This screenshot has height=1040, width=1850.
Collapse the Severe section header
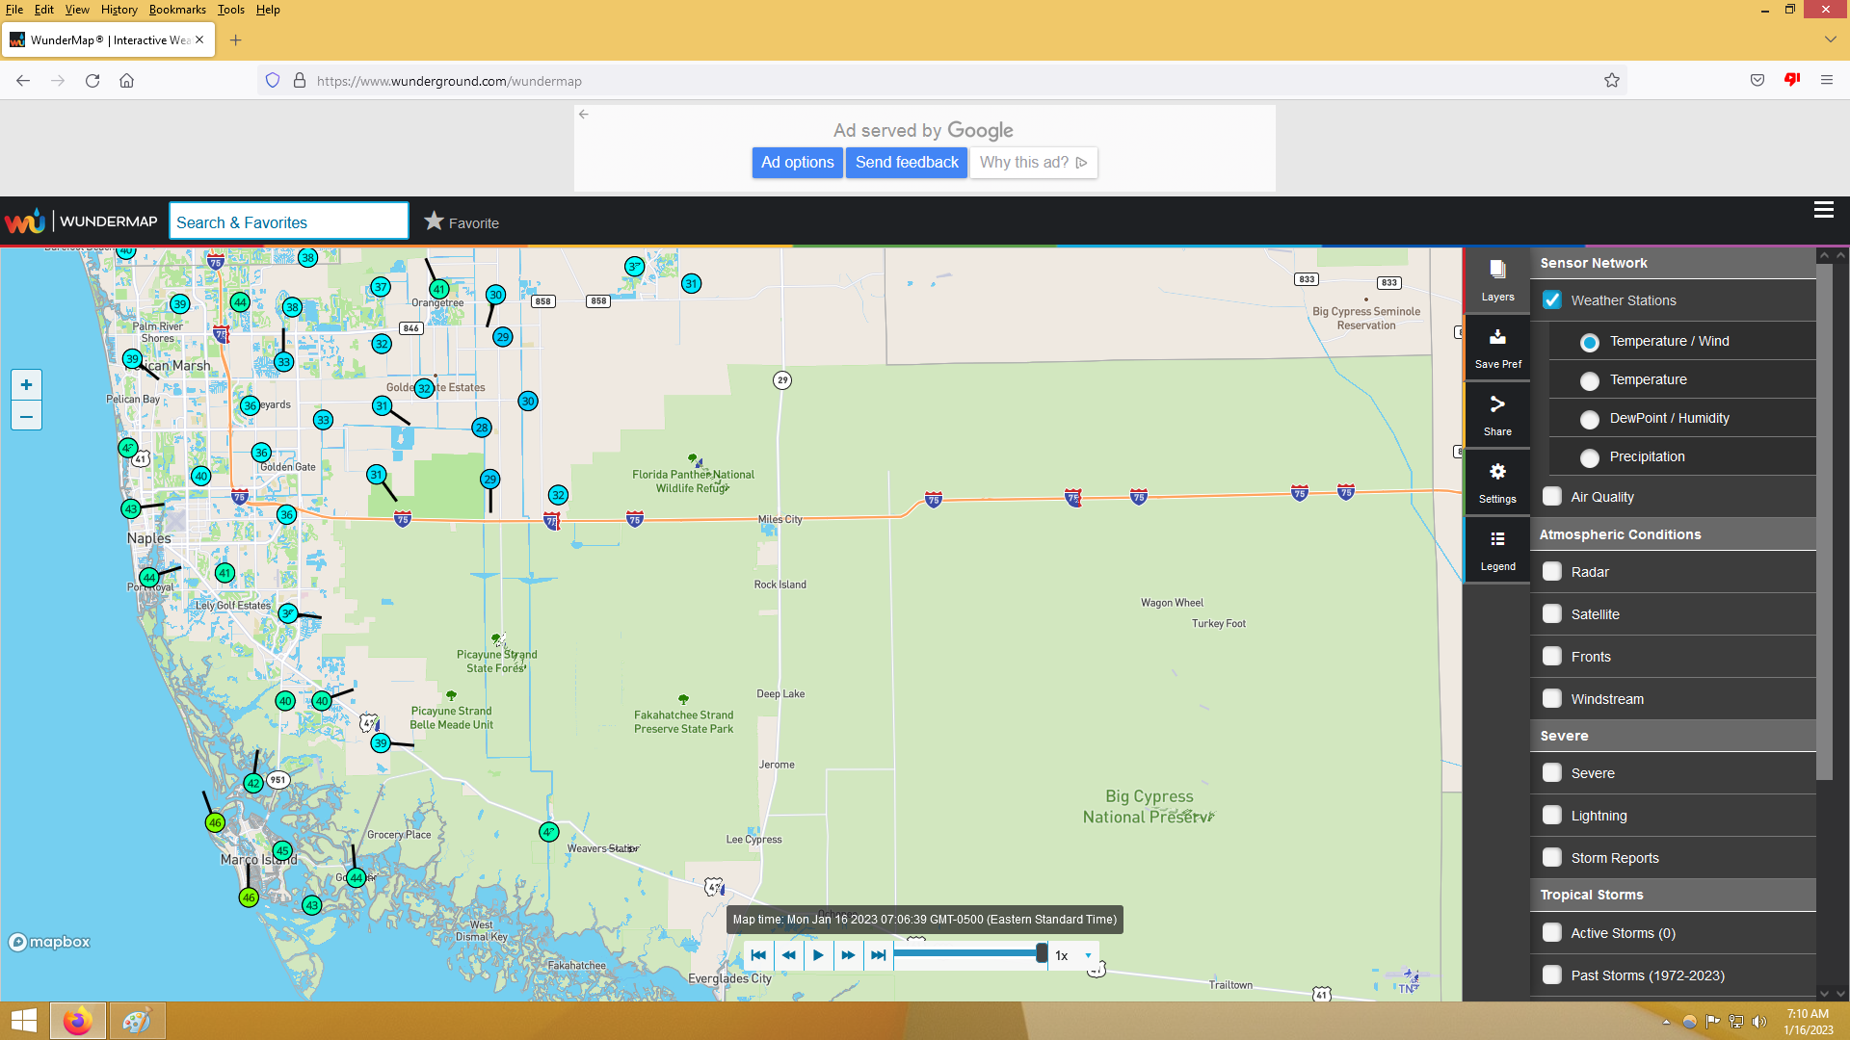(1673, 736)
